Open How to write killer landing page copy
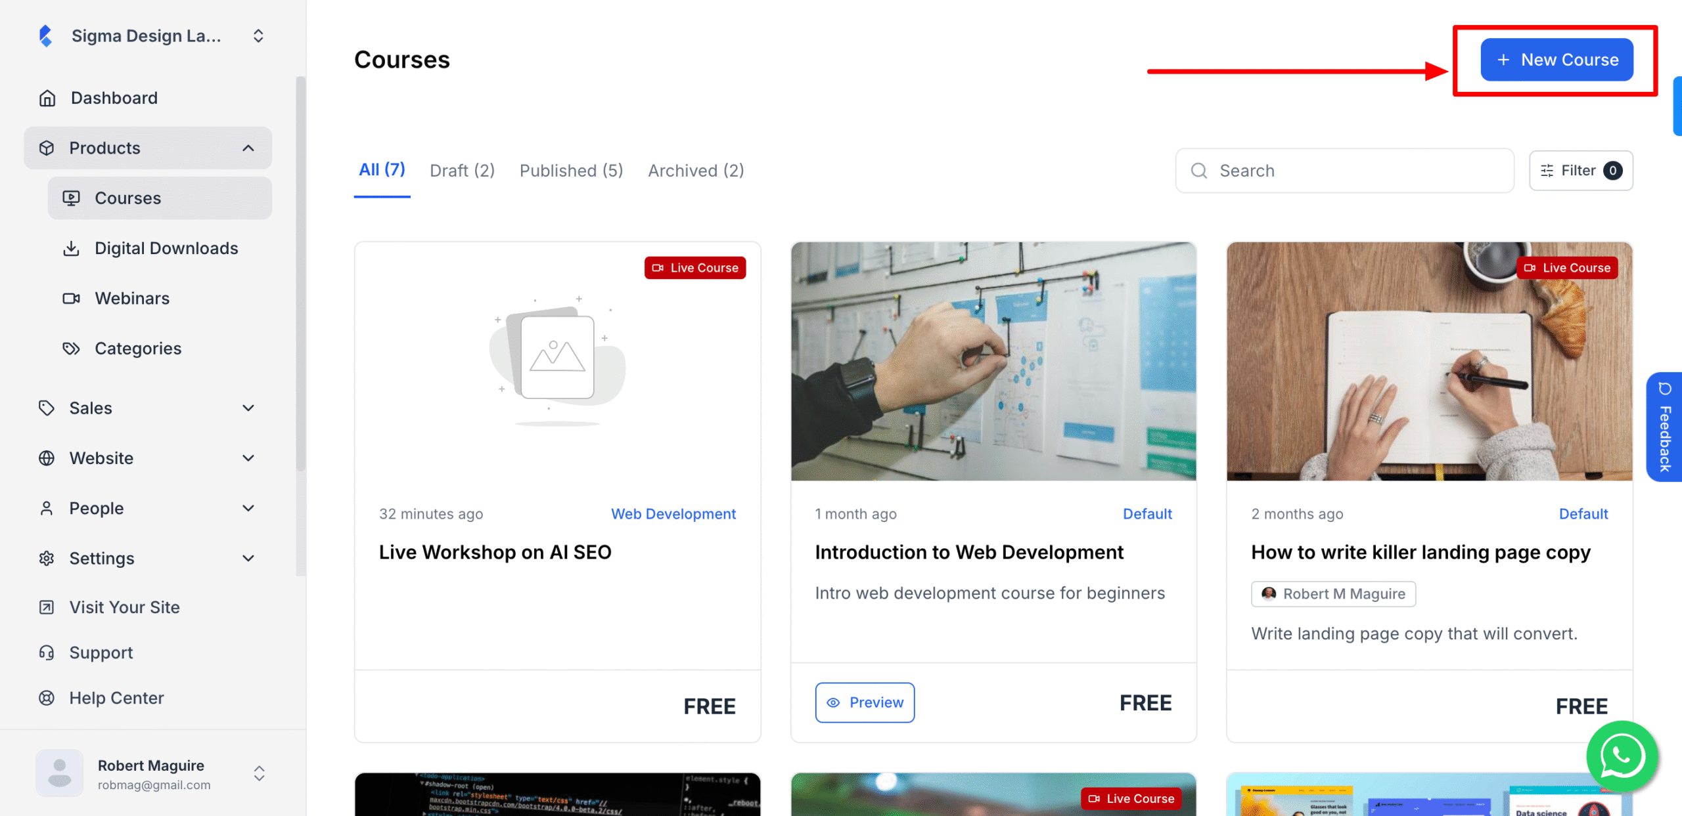1682x816 pixels. click(x=1421, y=552)
